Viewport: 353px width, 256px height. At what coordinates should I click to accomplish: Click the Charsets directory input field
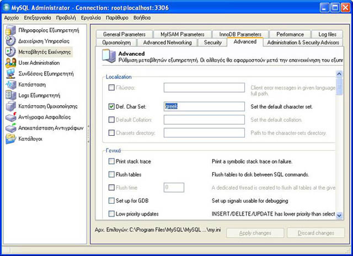click(204, 132)
